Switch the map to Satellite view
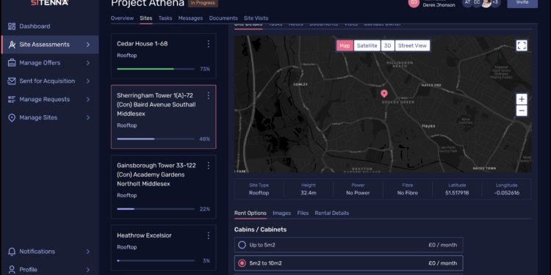 (367, 45)
